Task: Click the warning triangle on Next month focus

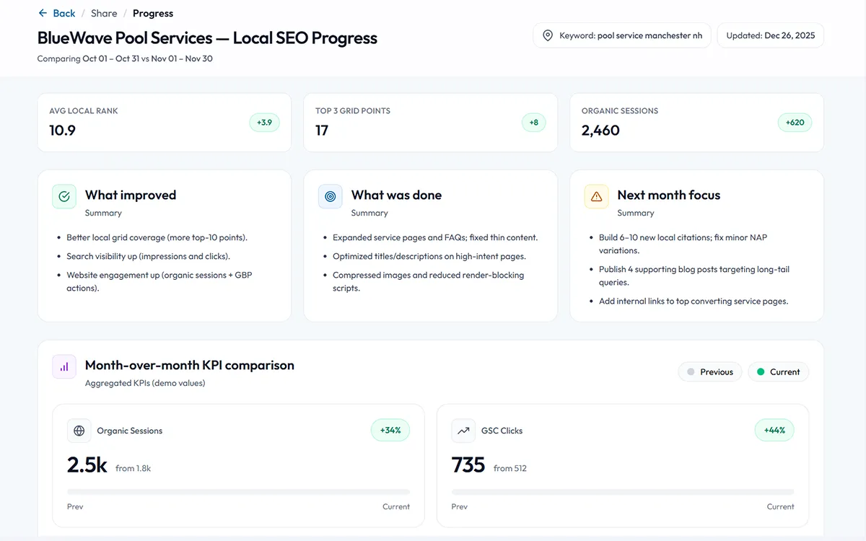Action: tap(596, 196)
